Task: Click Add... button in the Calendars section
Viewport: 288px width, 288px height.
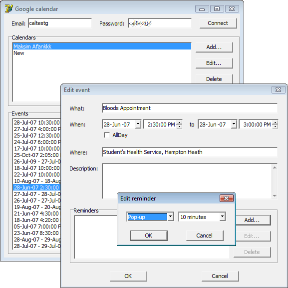Action: point(214,47)
